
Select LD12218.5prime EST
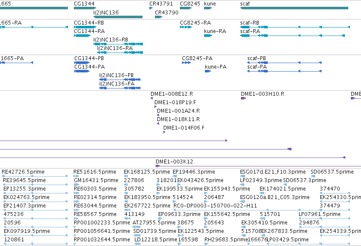tap(137, 244)
